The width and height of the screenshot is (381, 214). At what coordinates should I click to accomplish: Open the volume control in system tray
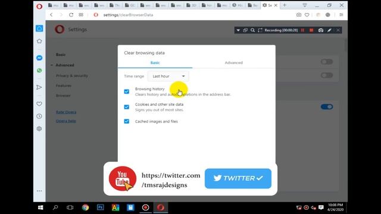pos(314,207)
